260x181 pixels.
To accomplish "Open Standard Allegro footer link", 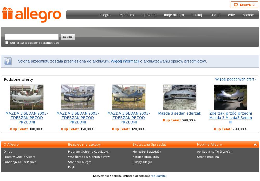I will 80,162.
